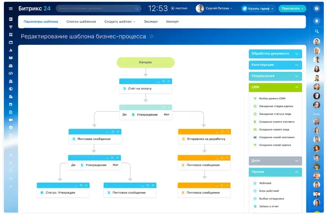Expand the Конструкции section
The height and width of the screenshot is (214, 327).
pyautogui.click(x=275, y=65)
